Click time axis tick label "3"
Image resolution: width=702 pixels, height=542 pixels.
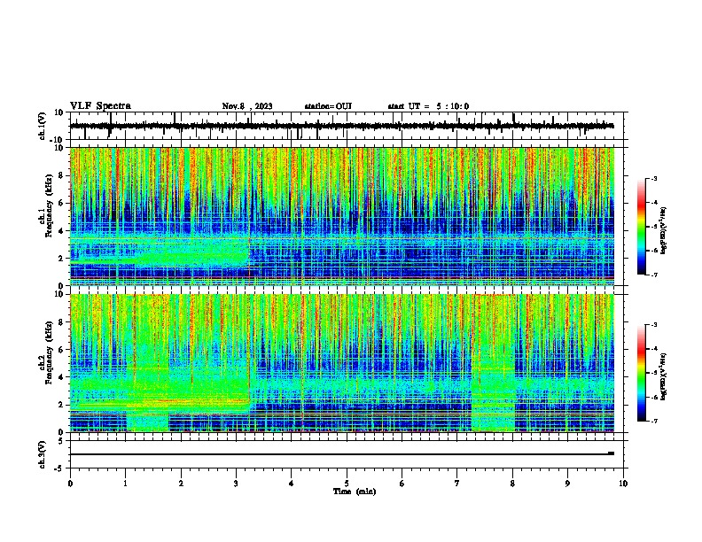point(236,484)
